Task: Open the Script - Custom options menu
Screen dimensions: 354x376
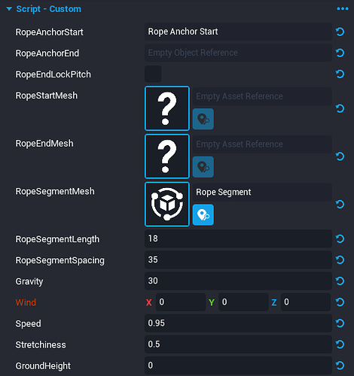Action: (343, 9)
